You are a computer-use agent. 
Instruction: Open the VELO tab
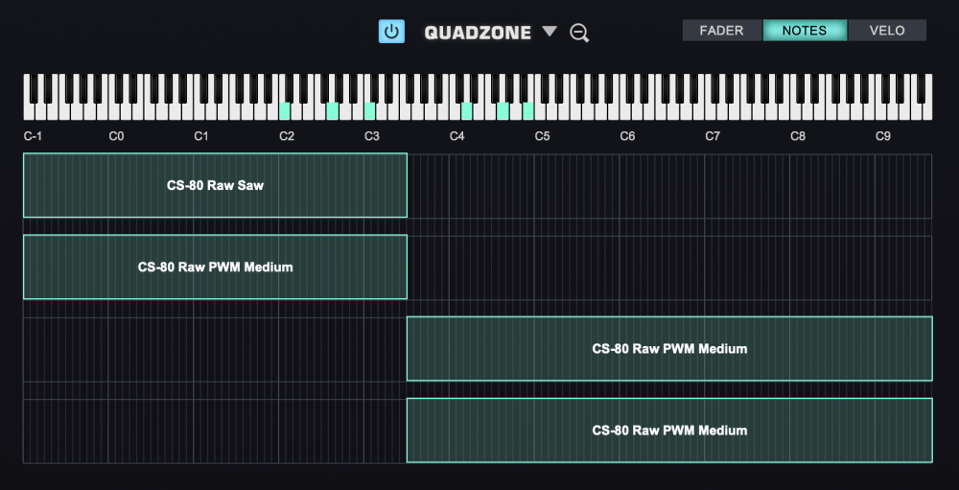pyautogui.click(x=887, y=31)
